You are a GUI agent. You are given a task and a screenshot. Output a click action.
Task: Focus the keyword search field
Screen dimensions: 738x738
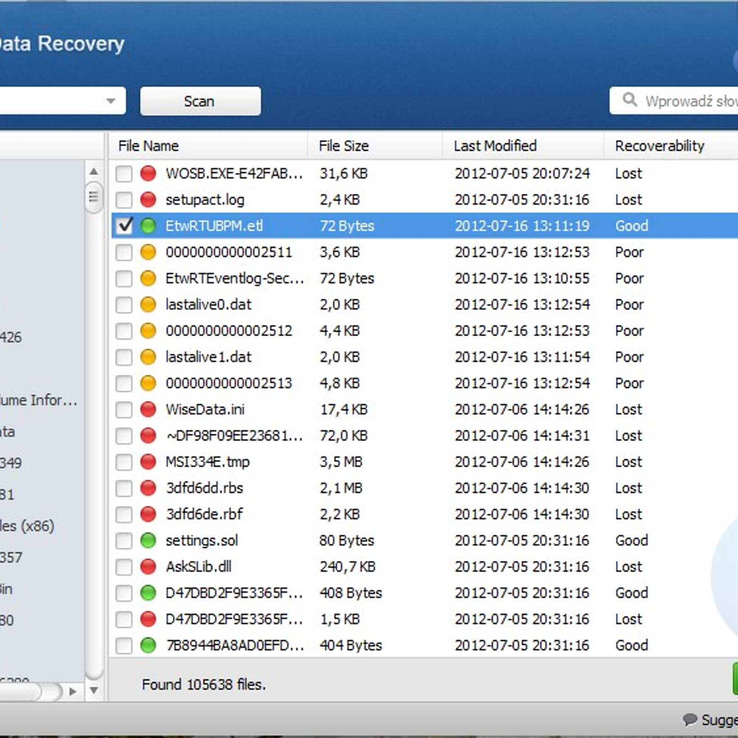(674, 101)
